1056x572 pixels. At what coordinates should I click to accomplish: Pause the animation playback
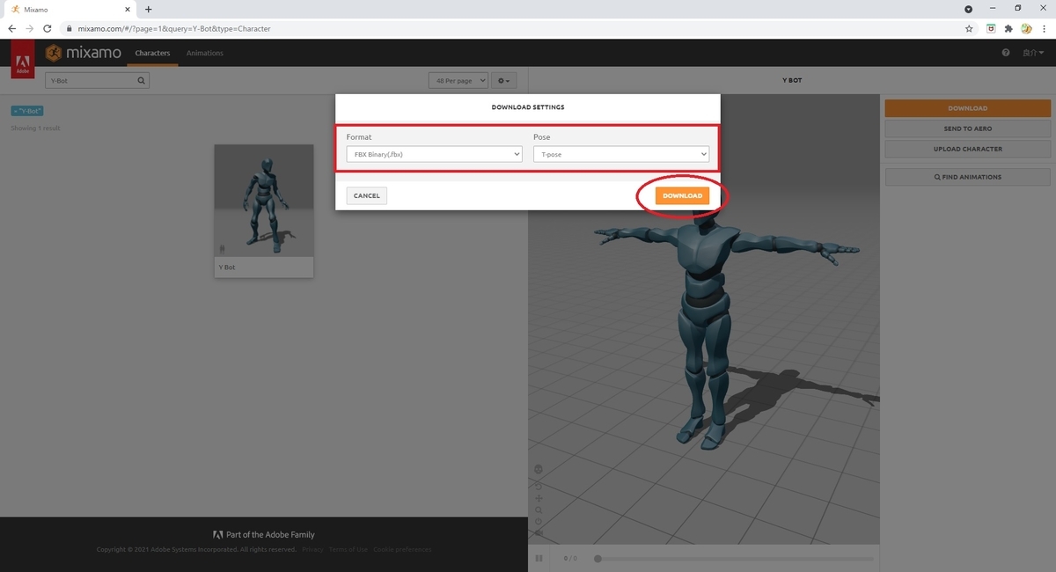pos(539,558)
